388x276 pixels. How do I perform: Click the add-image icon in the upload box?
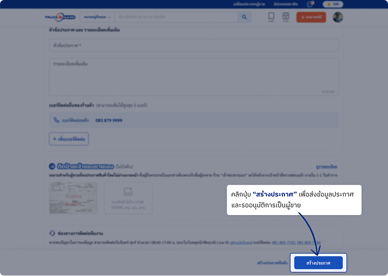128,192
